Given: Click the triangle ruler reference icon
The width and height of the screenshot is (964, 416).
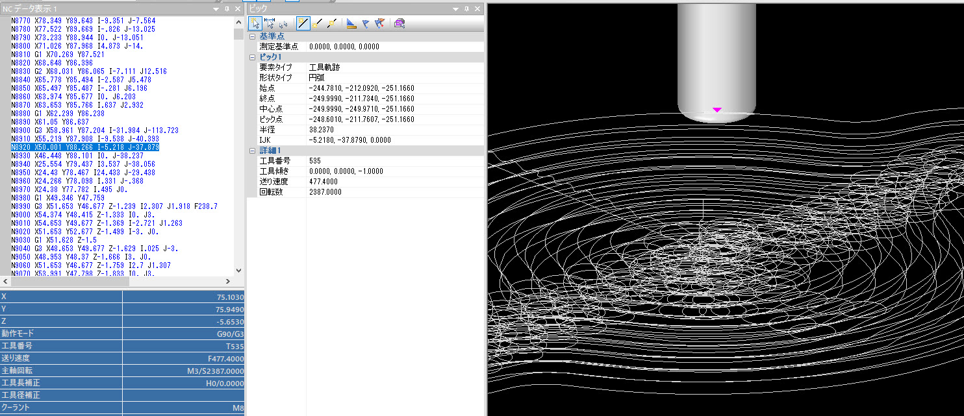Looking at the screenshot, I should tap(351, 24).
